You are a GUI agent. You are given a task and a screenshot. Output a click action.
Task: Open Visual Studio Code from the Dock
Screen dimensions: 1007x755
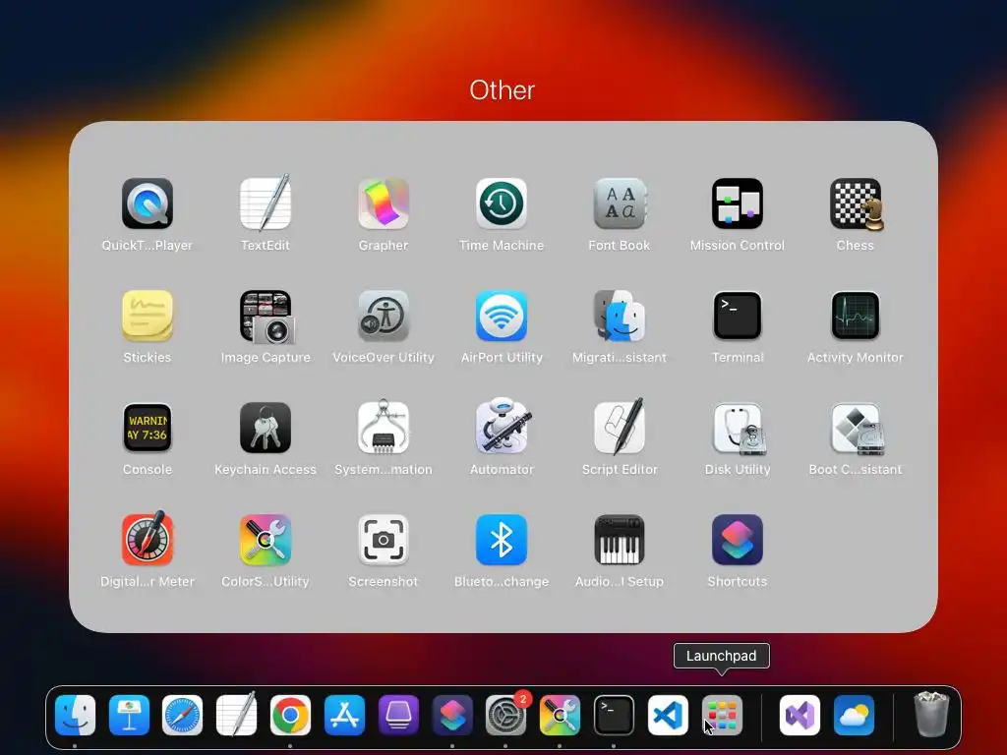[x=668, y=716]
